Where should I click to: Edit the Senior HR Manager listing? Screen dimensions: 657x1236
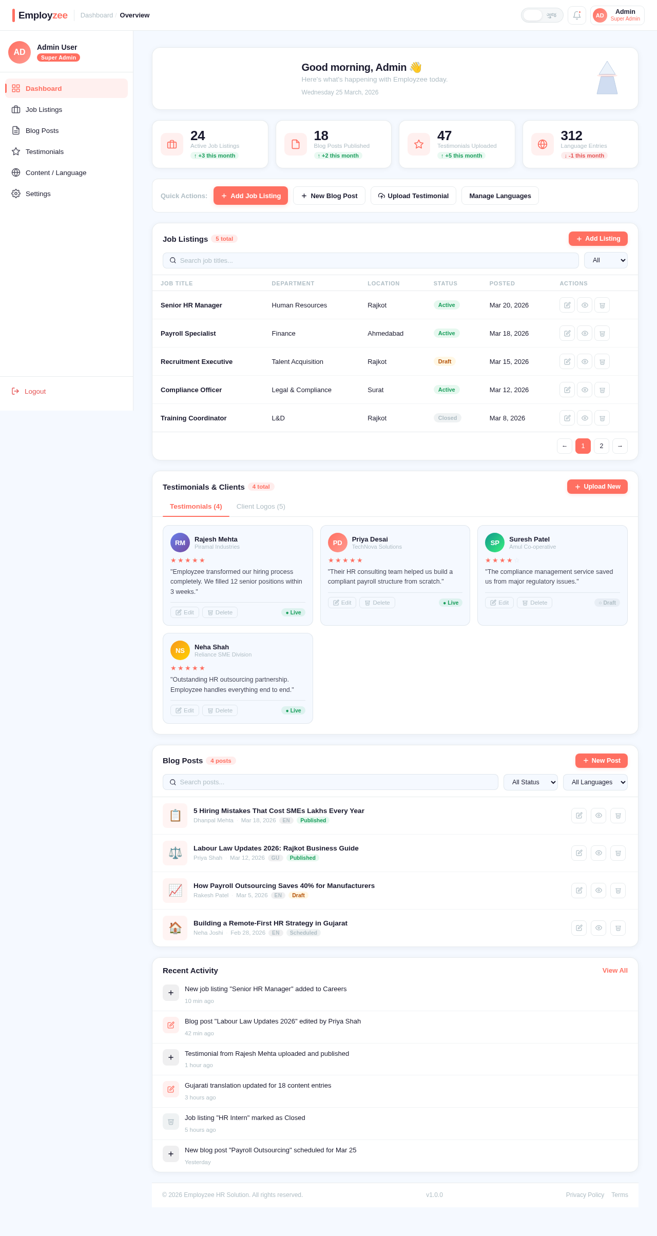[567, 305]
